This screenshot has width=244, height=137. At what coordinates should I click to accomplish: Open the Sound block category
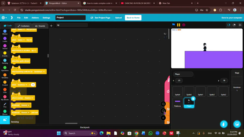pos(5,47)
